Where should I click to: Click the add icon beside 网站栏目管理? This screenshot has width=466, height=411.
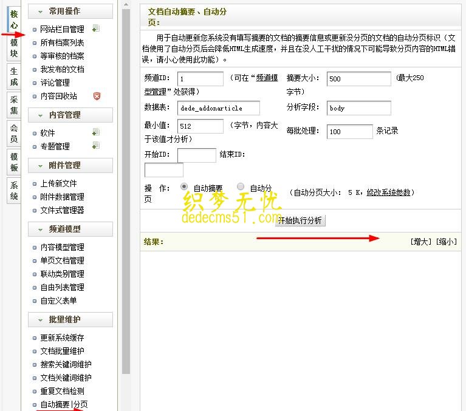[x=96, y=29]
